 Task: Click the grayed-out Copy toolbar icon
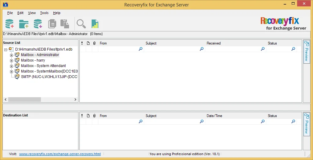pyautogui.click(x=52, y=24)
